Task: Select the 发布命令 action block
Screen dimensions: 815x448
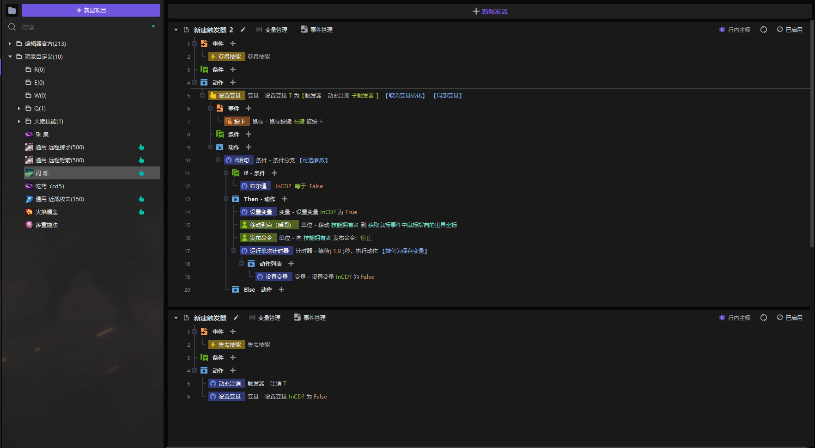Action: click(x=258, y=238)
